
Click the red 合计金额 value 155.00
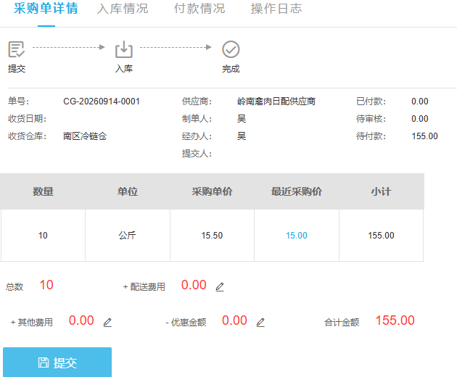tap(395, 320)
